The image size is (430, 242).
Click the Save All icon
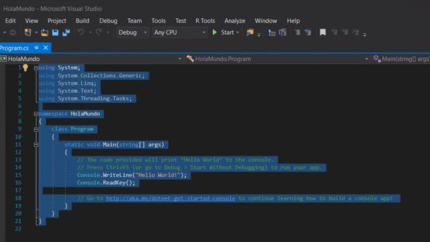[66, 32]
